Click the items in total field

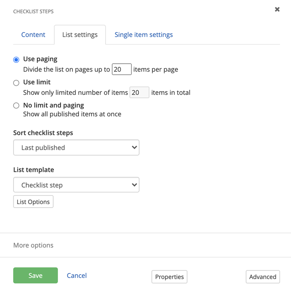(139, 92)
